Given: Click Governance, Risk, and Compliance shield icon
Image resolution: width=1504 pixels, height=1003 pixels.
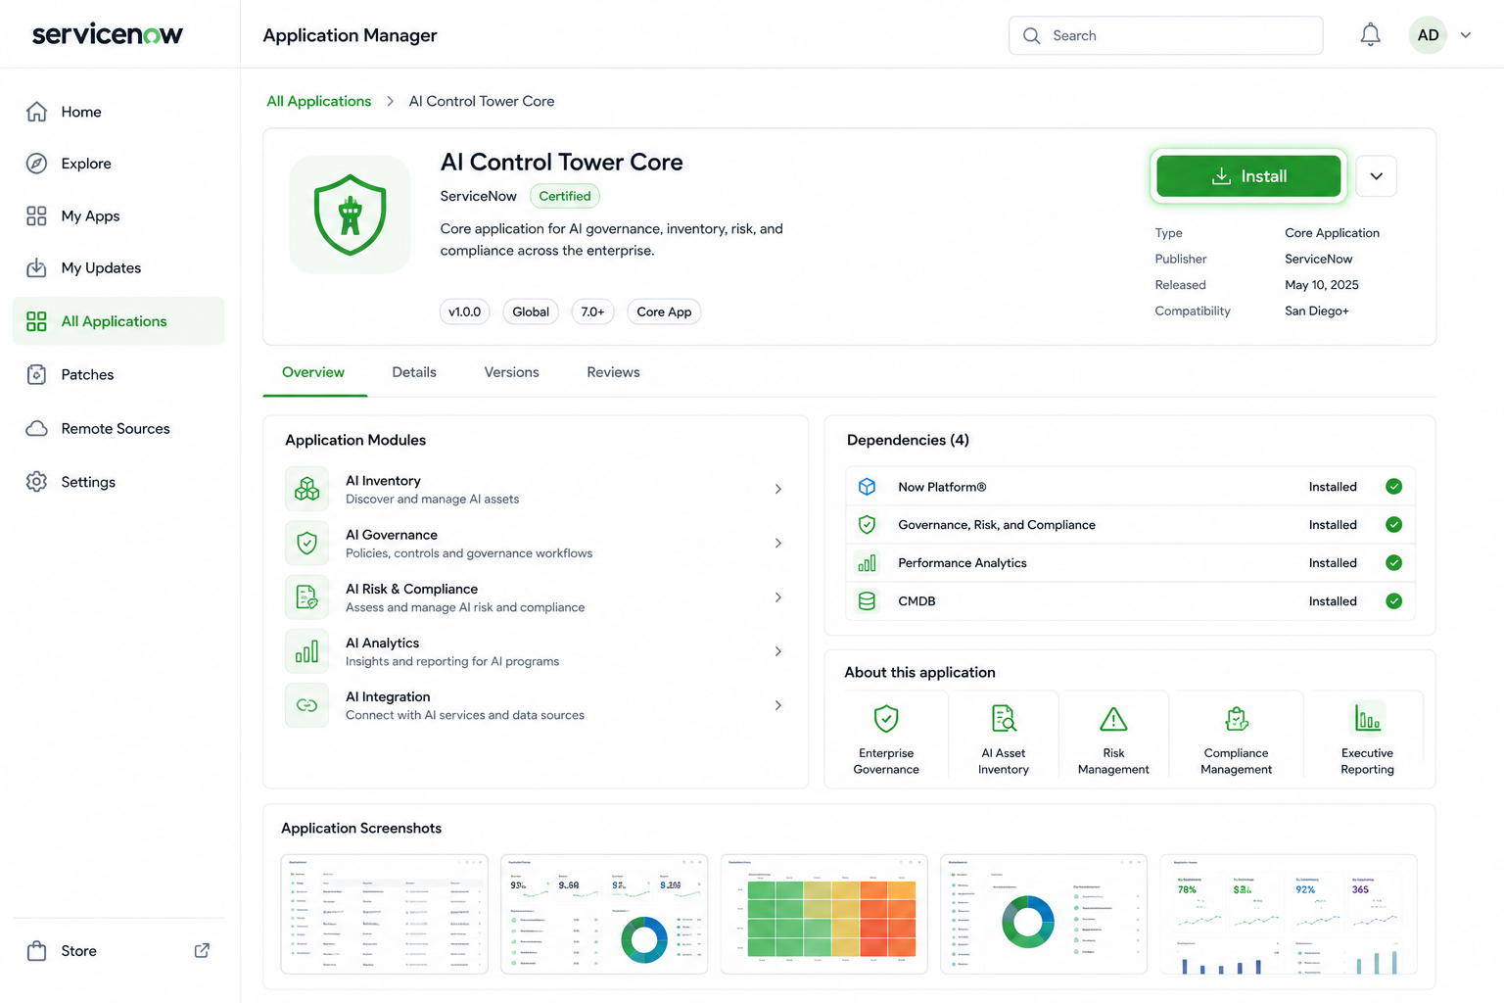Looking at the screenshot, I should (867, 525).
